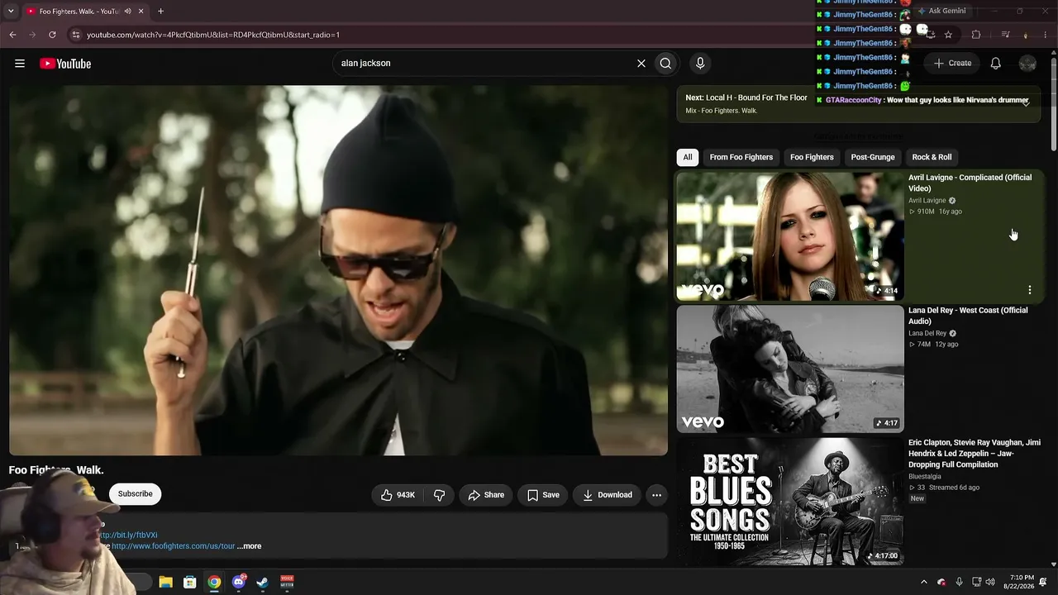Dislike the video with thumbs down
This screenshot has height=595, width=1058.
pos(439,495)
